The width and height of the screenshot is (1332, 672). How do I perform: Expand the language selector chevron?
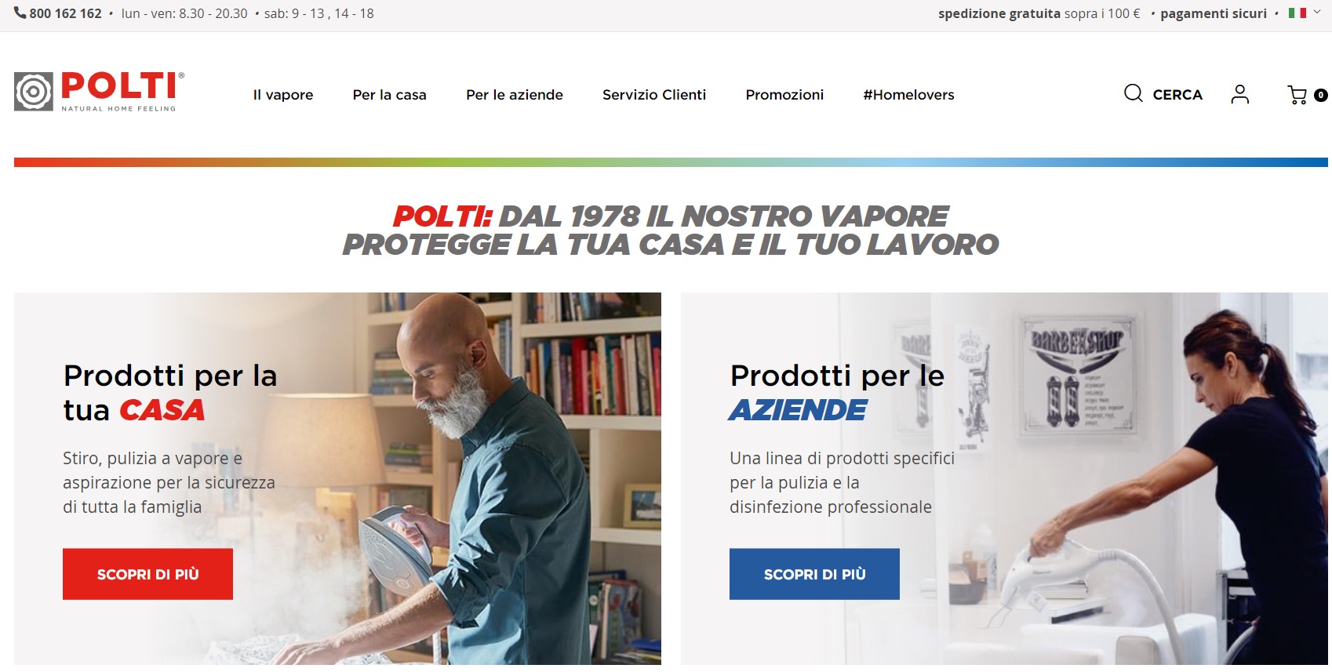pos(1317,12)
